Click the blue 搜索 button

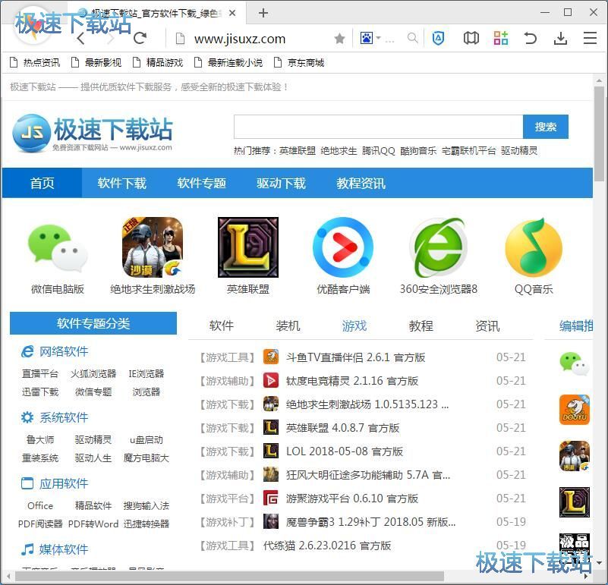coord(546,127)
